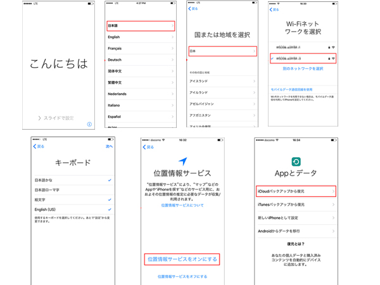
Task: Select アゼルバイジャン in the region list
Action: 223,104
